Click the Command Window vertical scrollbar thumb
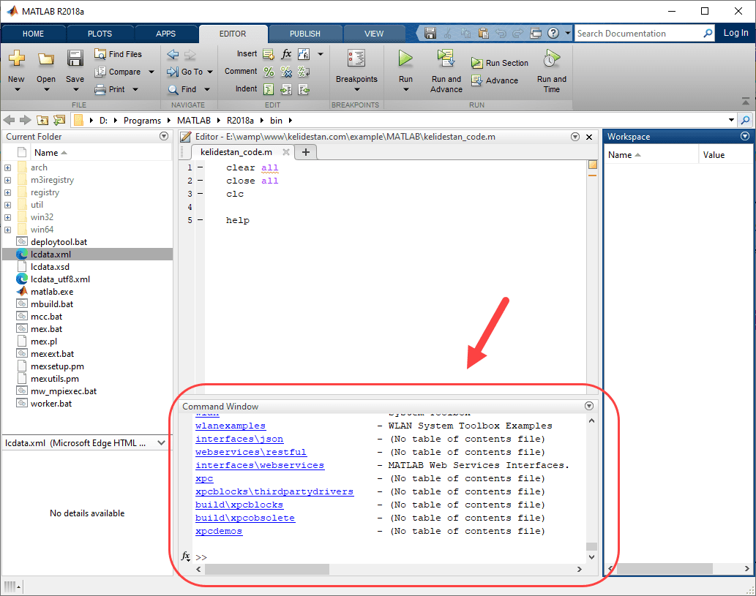The height and width of the screenshot is (596, 756). coord(591,546)
